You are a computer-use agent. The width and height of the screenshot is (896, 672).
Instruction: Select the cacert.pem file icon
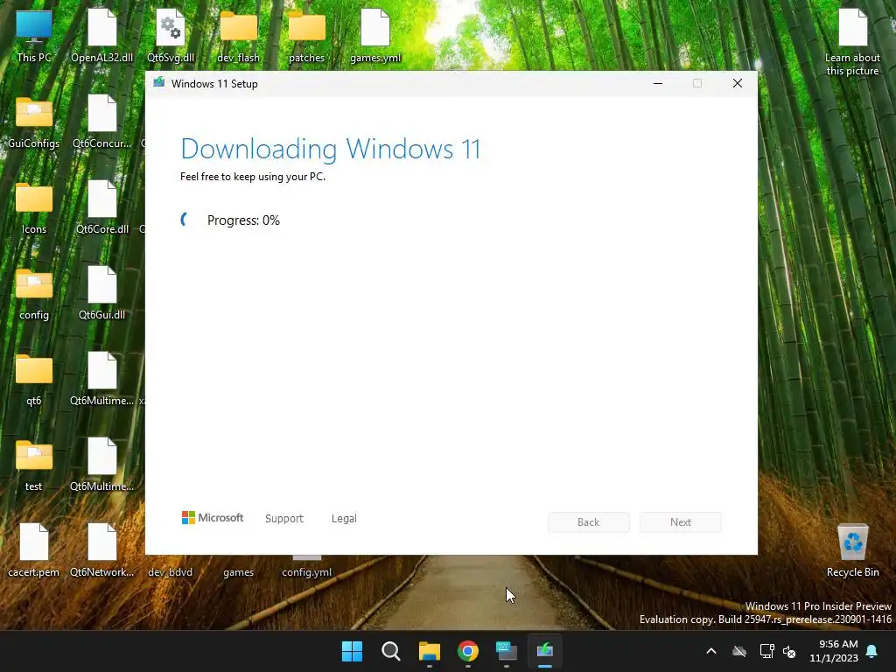point(34,550)
